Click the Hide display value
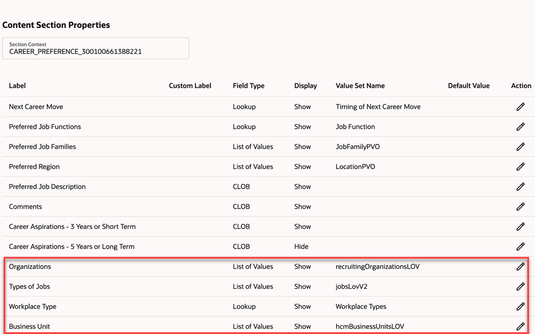 (x=301, y=247)
